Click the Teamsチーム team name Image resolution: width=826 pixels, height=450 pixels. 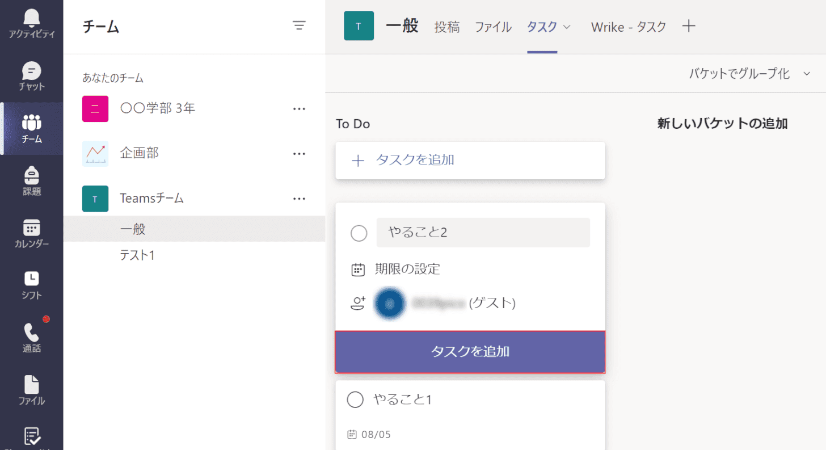tap(152, 199)
